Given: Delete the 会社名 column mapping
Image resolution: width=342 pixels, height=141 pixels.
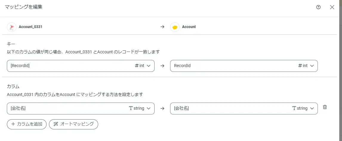Looking at the screenshot, I should click(x=325, y=107).
